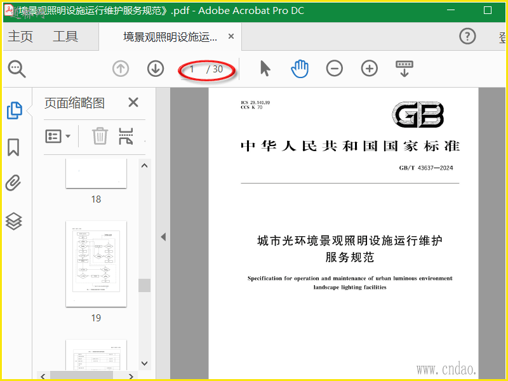Viewport: 508px width, 381px height.
Task: Open the find text search tool
Action: (x=17, y=69)
